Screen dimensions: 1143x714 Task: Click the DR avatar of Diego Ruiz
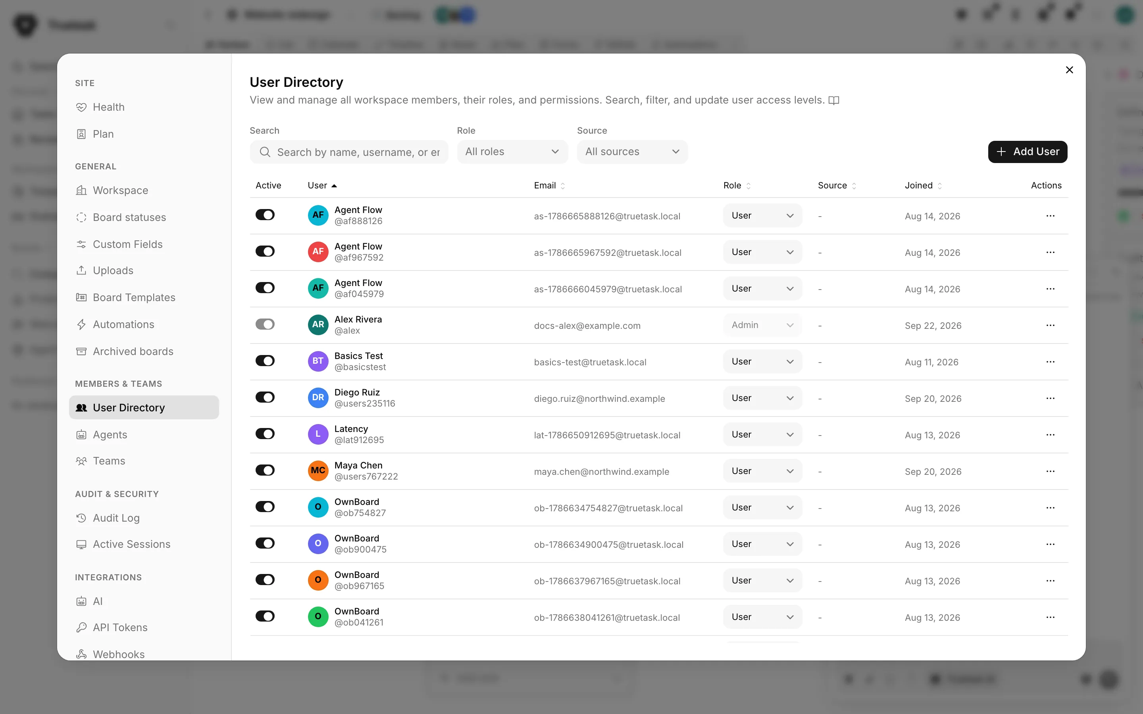pyautogui.click(x=318, y=397)
